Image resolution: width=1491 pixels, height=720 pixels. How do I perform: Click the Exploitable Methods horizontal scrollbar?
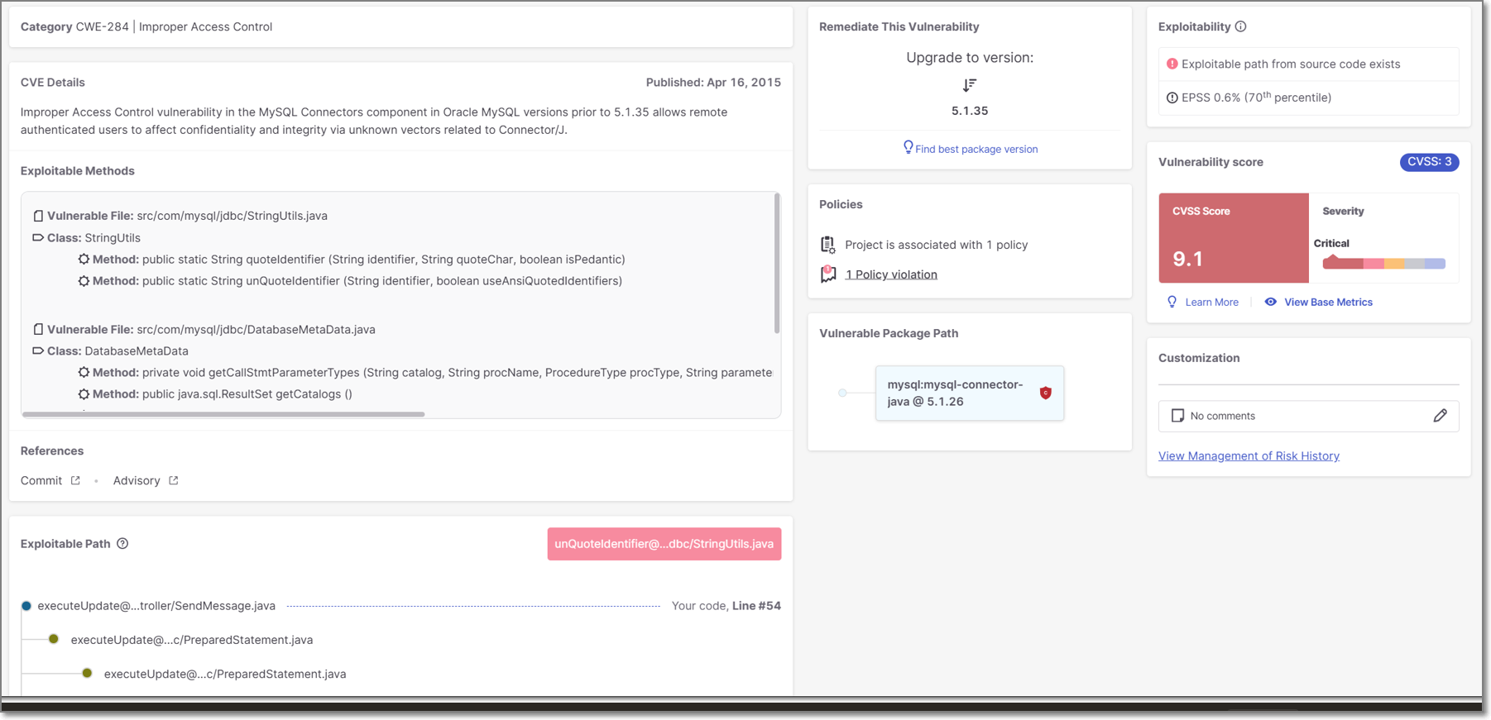(223, 414)
